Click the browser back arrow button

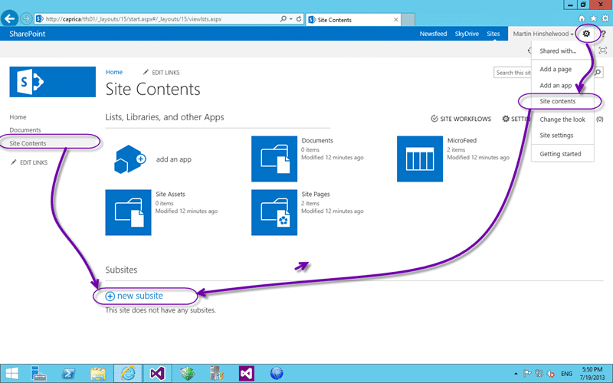(9, 18)
